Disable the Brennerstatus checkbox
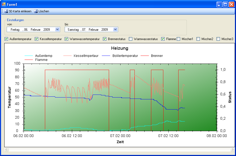Screen dimensions: 236x156 click(105, 39)
